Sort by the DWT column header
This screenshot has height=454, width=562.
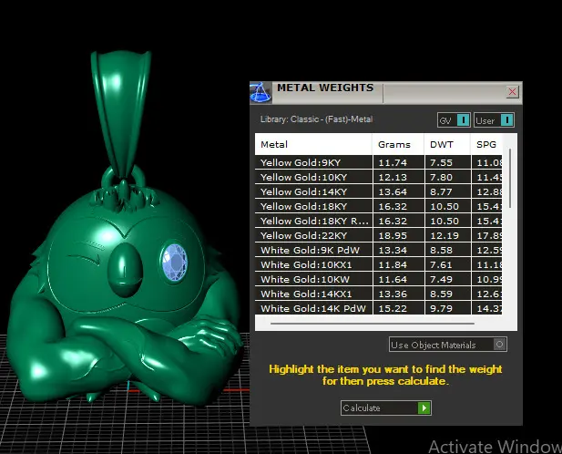pyautogui.click(x=447, y=145)
